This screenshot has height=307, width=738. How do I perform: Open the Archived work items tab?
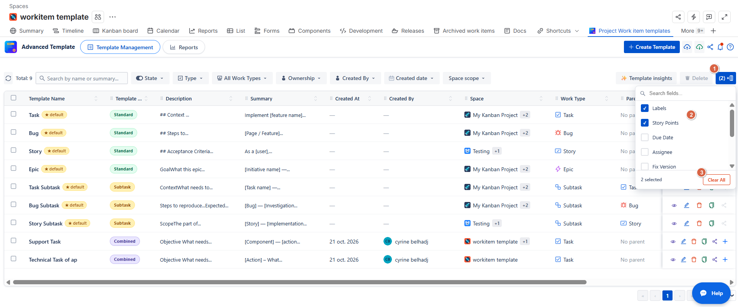464,31
